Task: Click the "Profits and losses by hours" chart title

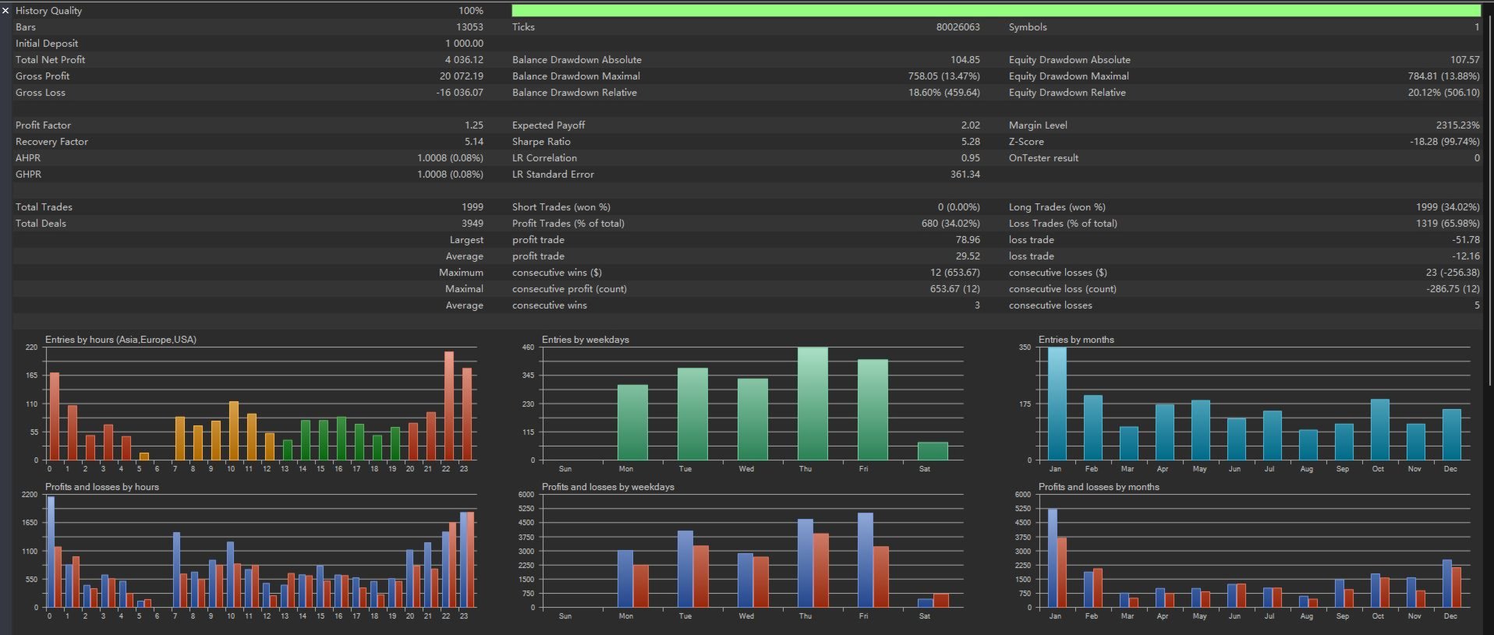Action: tap(102, 487)
